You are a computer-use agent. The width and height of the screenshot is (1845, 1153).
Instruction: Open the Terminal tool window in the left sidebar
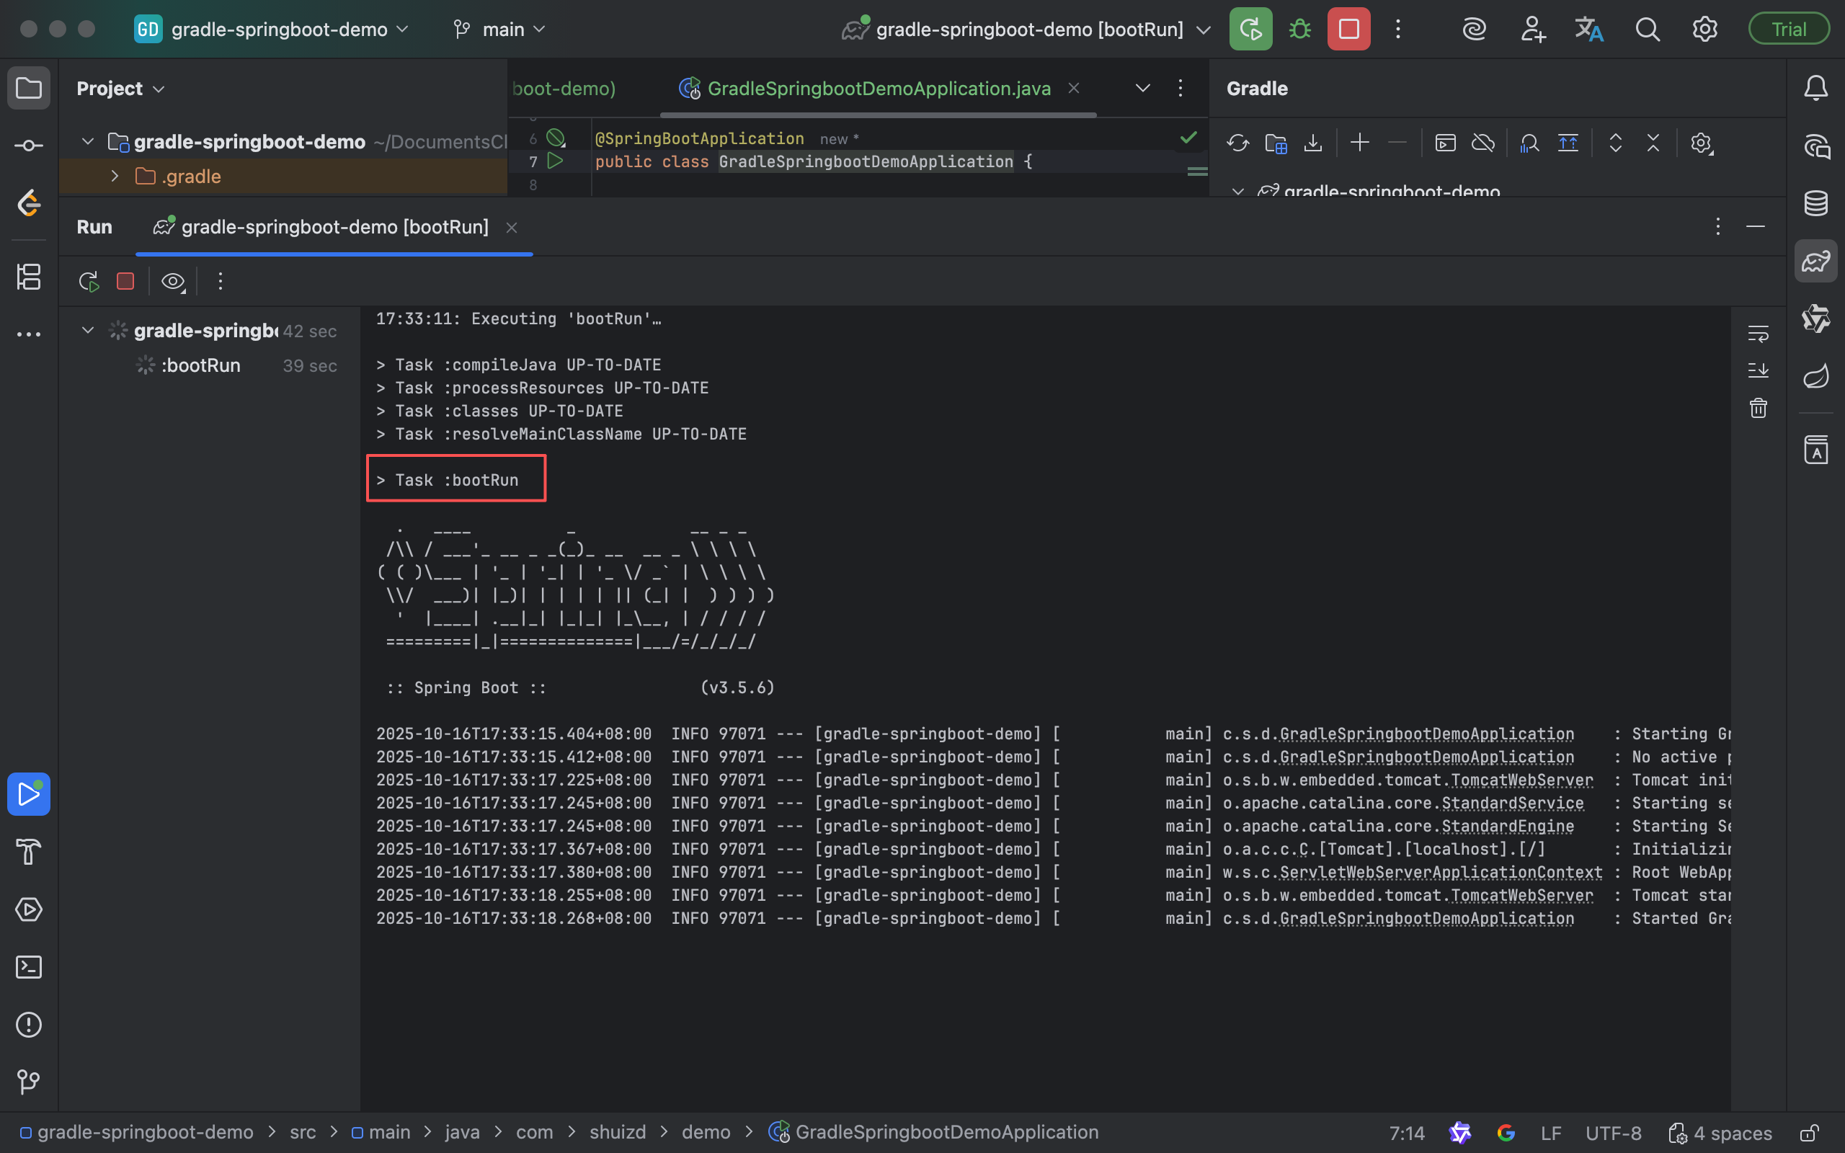[x=29, y=967]
